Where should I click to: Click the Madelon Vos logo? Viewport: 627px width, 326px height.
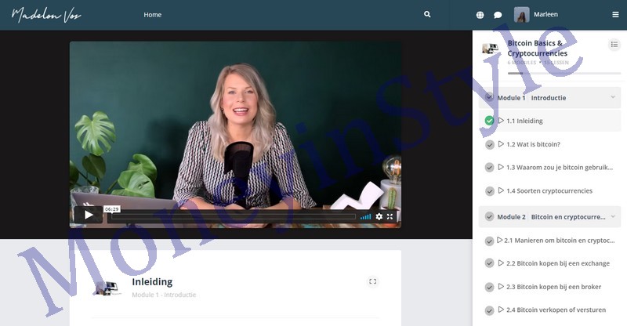[46, 15]
